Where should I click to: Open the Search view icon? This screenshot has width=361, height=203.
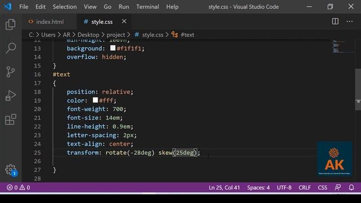(11, 48)
